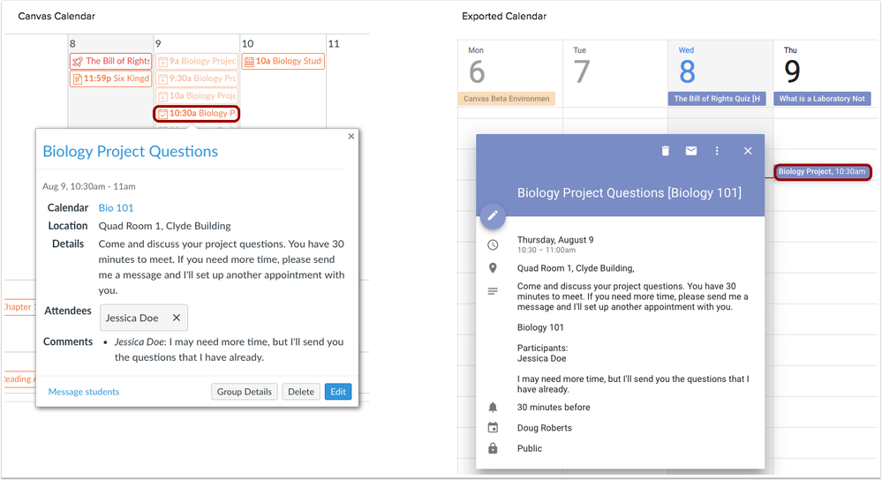
Task: Email guests using envelope icon
Action: click(x=691, y=151)
